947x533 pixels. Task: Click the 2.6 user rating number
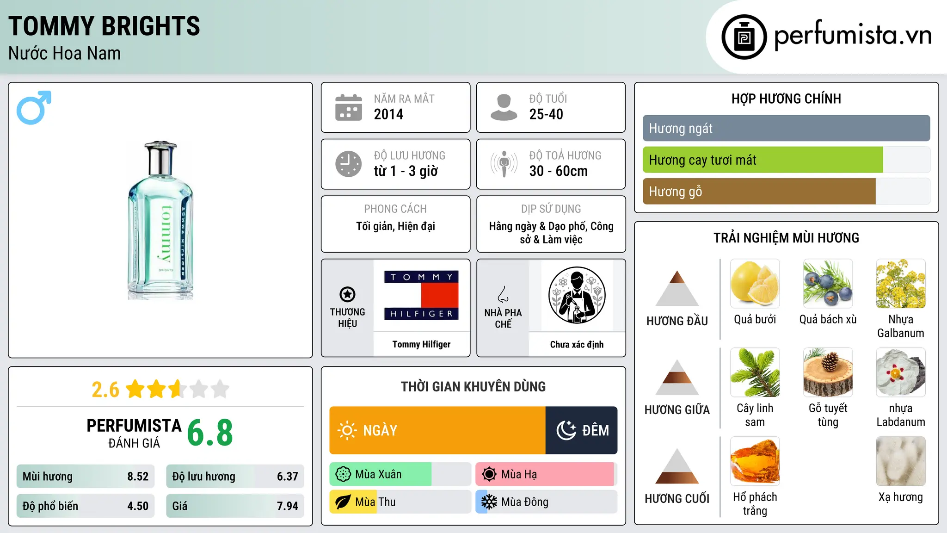(x=105, y=390)
